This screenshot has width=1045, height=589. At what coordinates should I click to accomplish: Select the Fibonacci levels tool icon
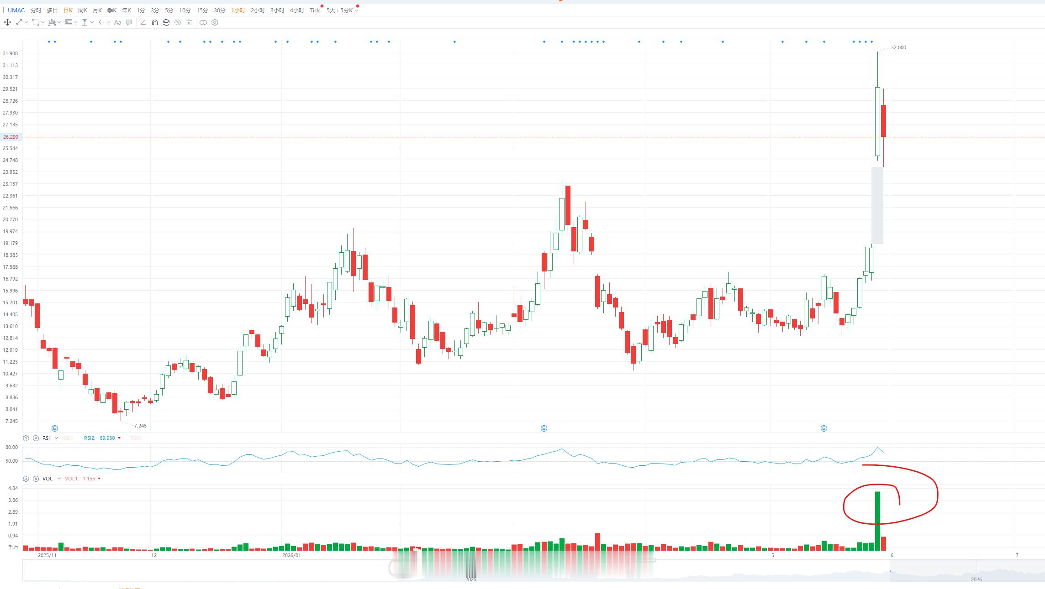[x=68, y=22]
